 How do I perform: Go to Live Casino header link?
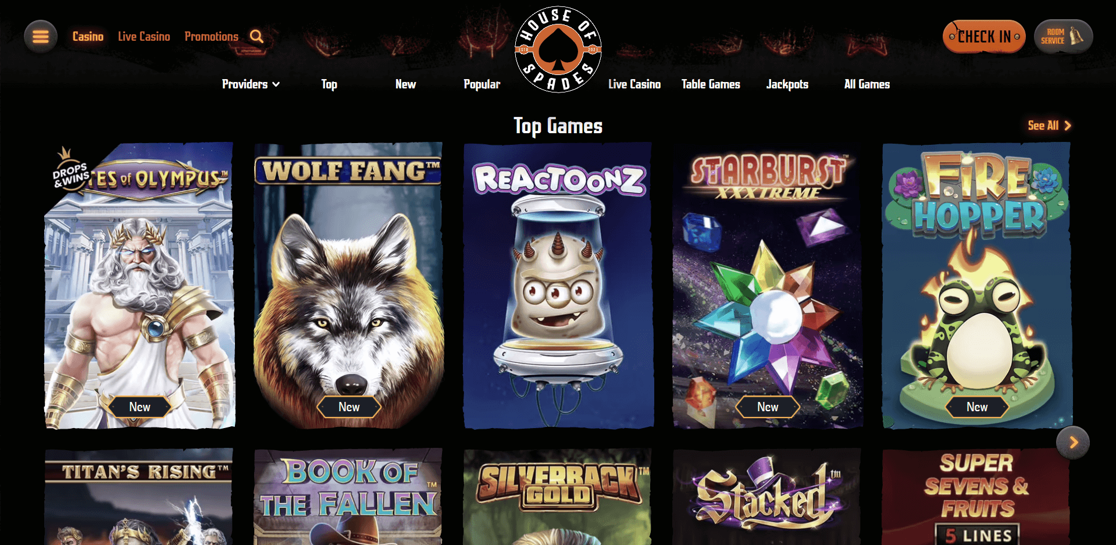pyautogui.click(x=144, y=37)
